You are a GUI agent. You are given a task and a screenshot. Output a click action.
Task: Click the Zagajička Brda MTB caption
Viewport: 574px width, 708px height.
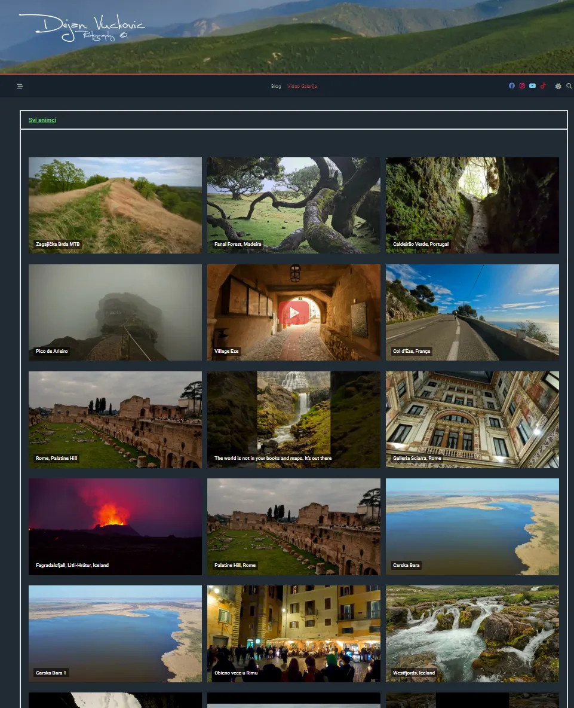coord(58,245)
